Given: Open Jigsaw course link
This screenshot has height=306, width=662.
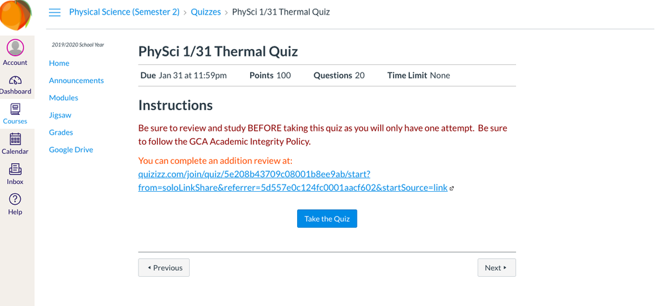Looking at the screenshot, I should pos(60,115).
